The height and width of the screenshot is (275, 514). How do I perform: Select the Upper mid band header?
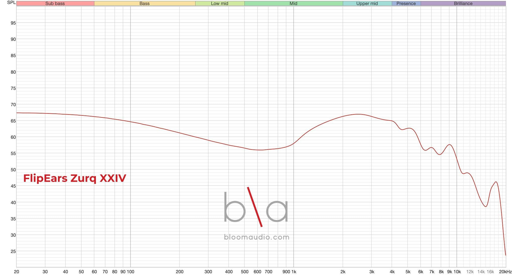366,4
